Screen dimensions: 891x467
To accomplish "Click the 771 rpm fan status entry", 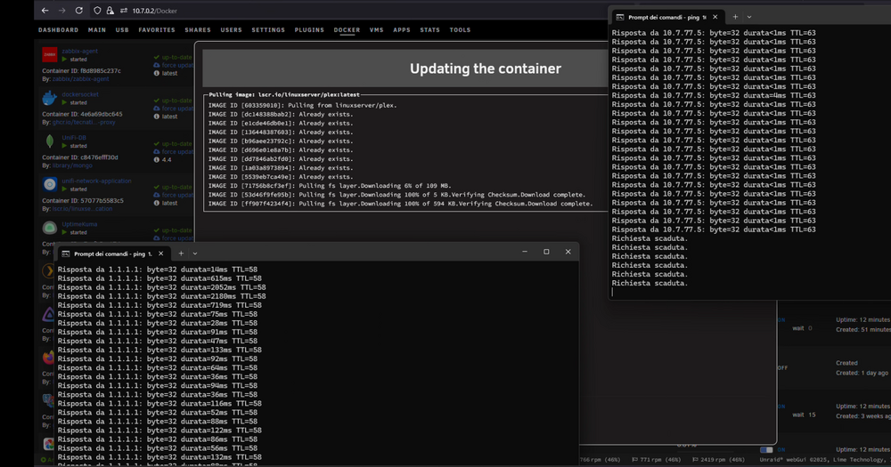I will [x=657, y=460].
